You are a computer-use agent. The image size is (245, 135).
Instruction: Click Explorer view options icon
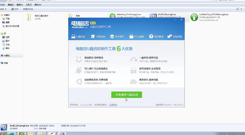pos(238,9)
